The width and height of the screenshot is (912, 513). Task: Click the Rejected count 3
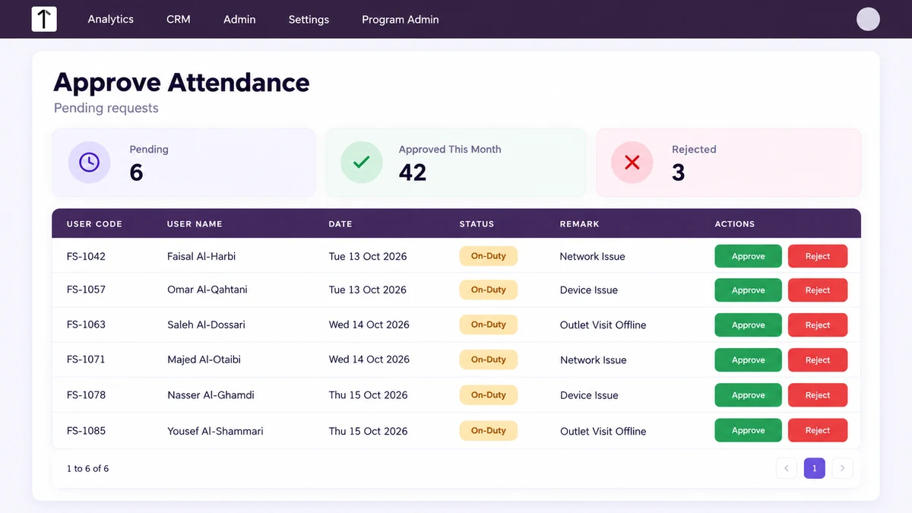pyautogui.click(x=678, y=173)
